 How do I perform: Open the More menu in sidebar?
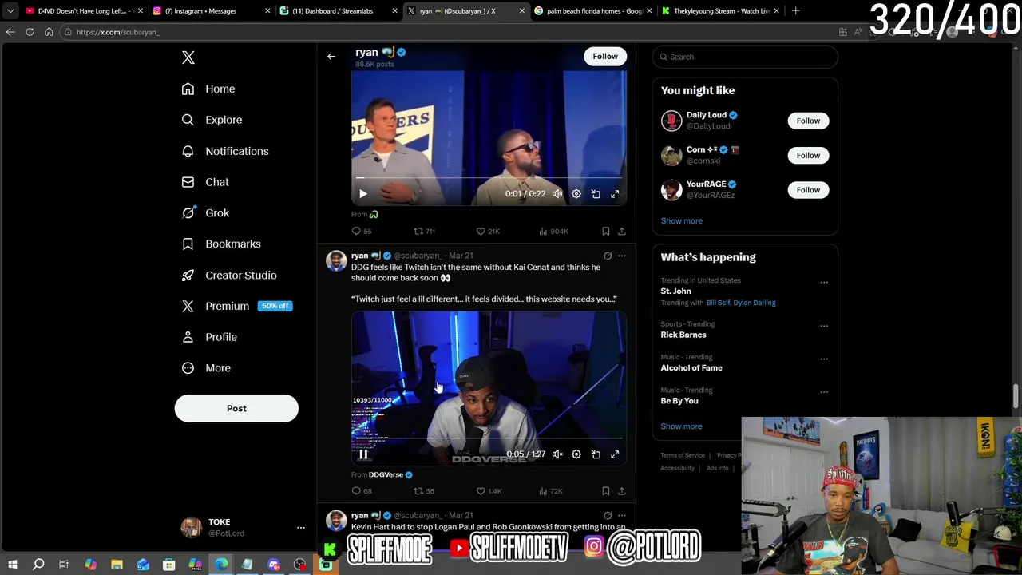pos(206,368)
